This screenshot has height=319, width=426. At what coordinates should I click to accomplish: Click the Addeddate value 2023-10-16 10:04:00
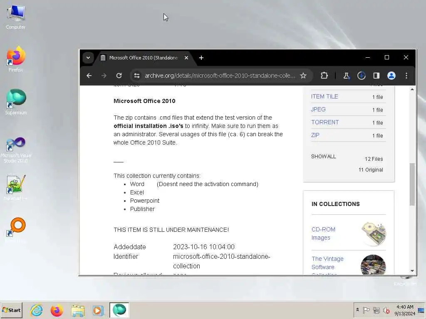coord(204,247)
